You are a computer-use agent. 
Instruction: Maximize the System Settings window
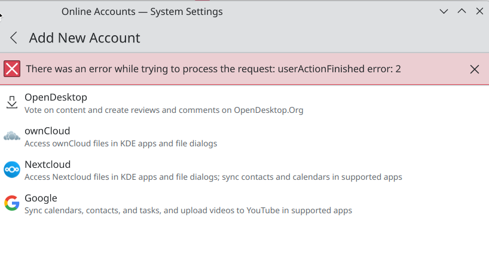pos(462,11)
